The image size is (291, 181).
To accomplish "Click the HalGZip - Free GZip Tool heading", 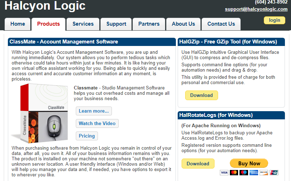I will click(228, 42).
